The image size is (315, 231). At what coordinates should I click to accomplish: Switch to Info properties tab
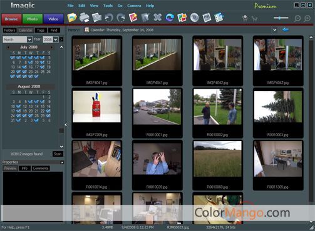click(24, 169)
